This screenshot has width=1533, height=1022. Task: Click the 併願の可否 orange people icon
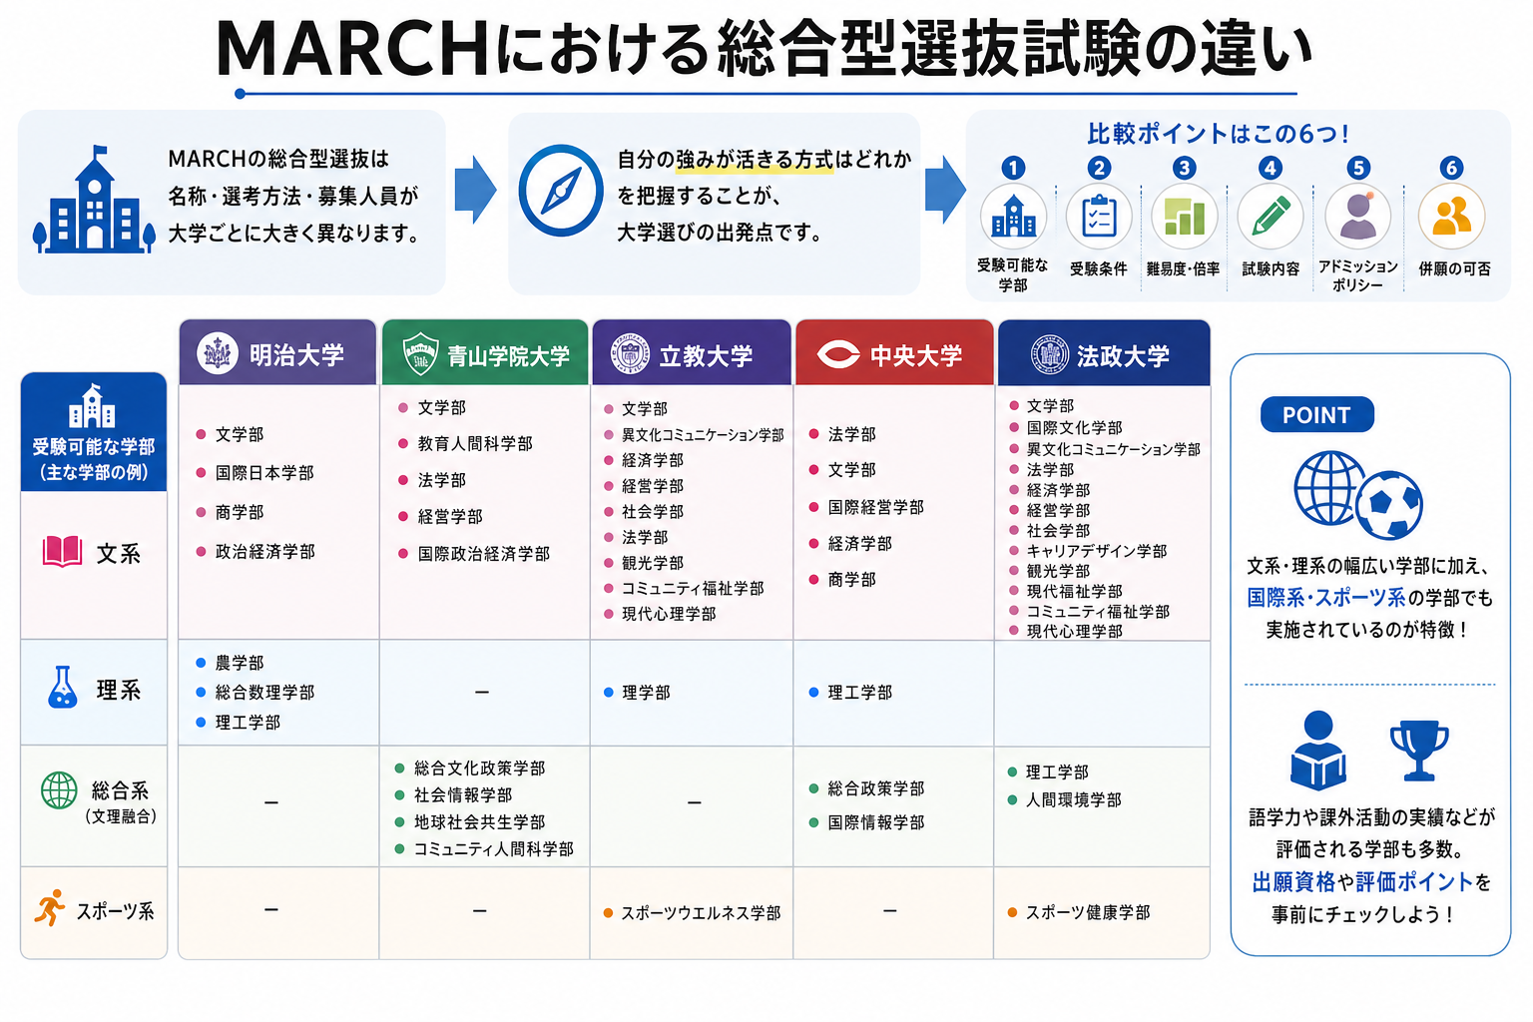click(1452, 217)
